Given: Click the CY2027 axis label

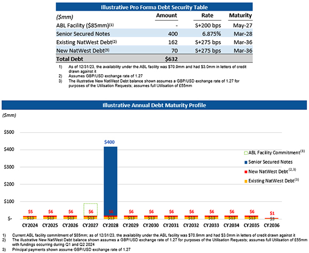Looking at the screenshot, I should click(90, 225).
